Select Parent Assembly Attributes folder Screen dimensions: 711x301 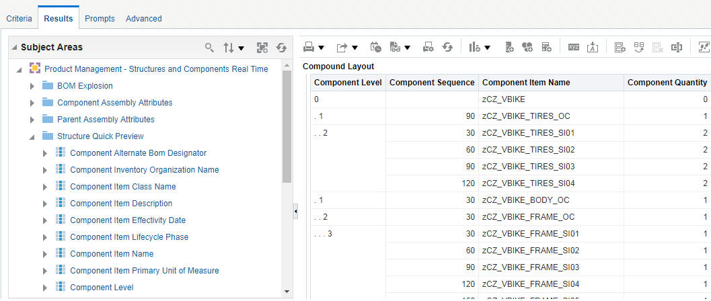(x=106, y=120)
